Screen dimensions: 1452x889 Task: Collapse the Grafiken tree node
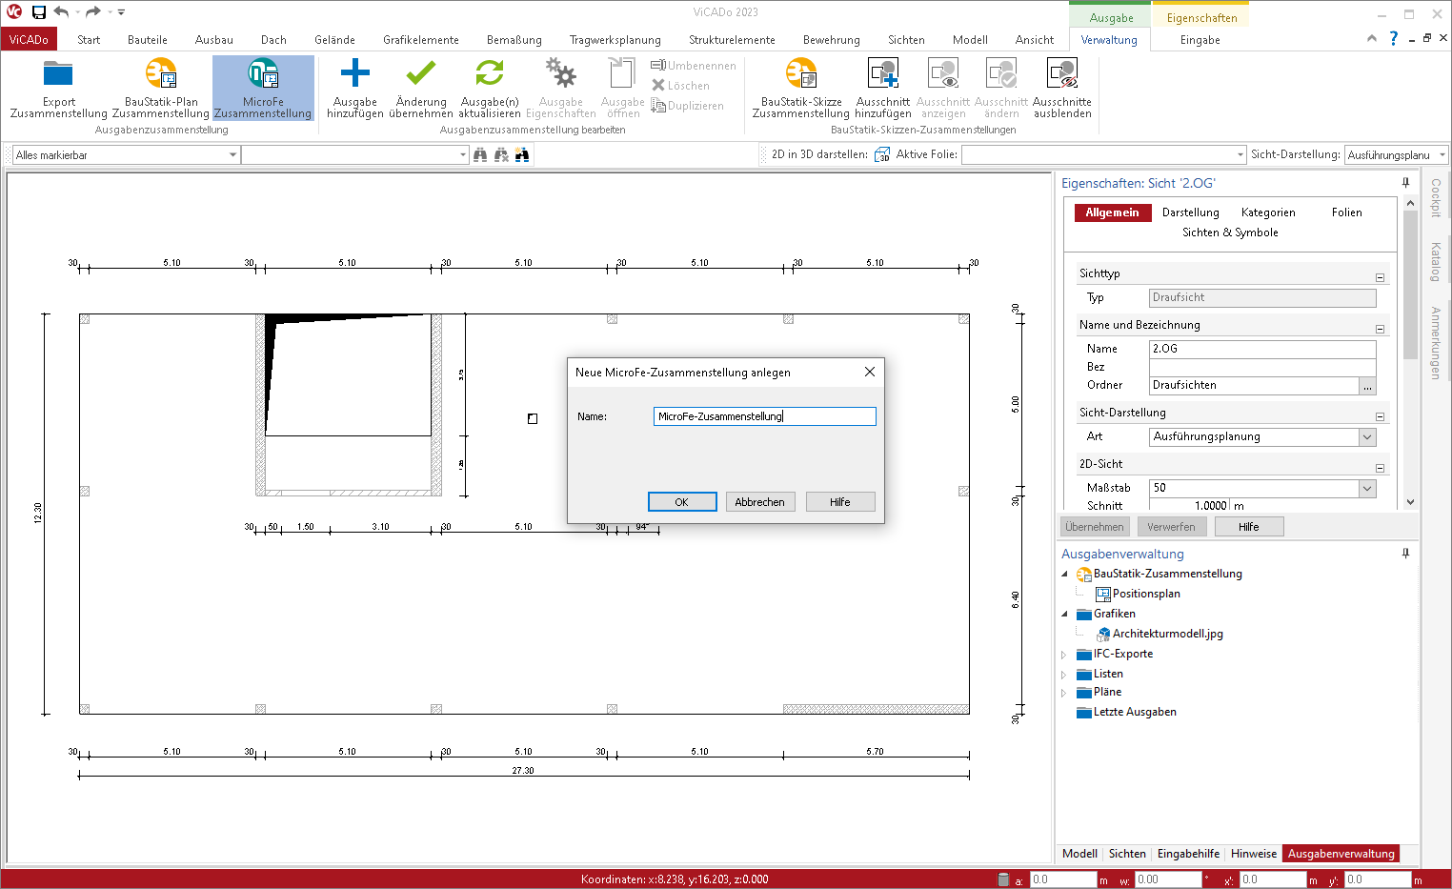tap(1065, 614)
